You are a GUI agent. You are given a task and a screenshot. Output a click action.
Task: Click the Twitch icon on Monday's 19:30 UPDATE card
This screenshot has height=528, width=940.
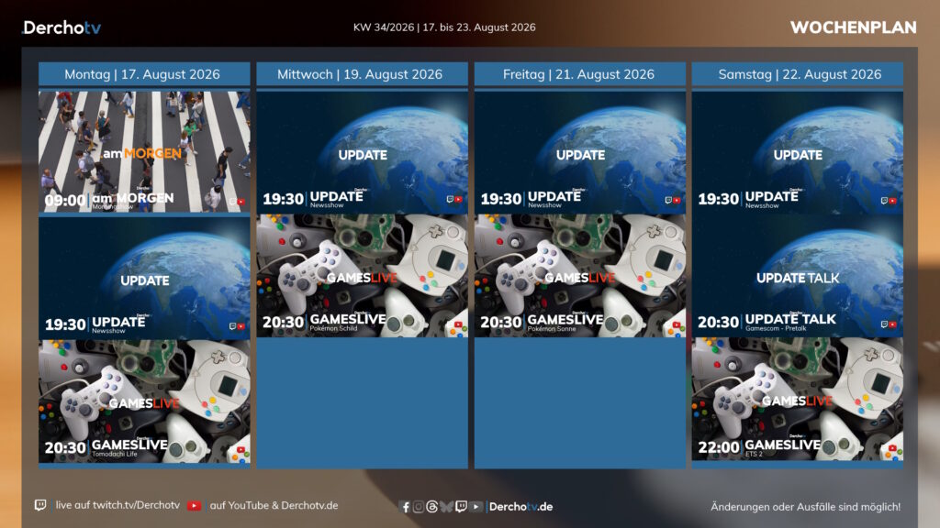click(232, 326)
